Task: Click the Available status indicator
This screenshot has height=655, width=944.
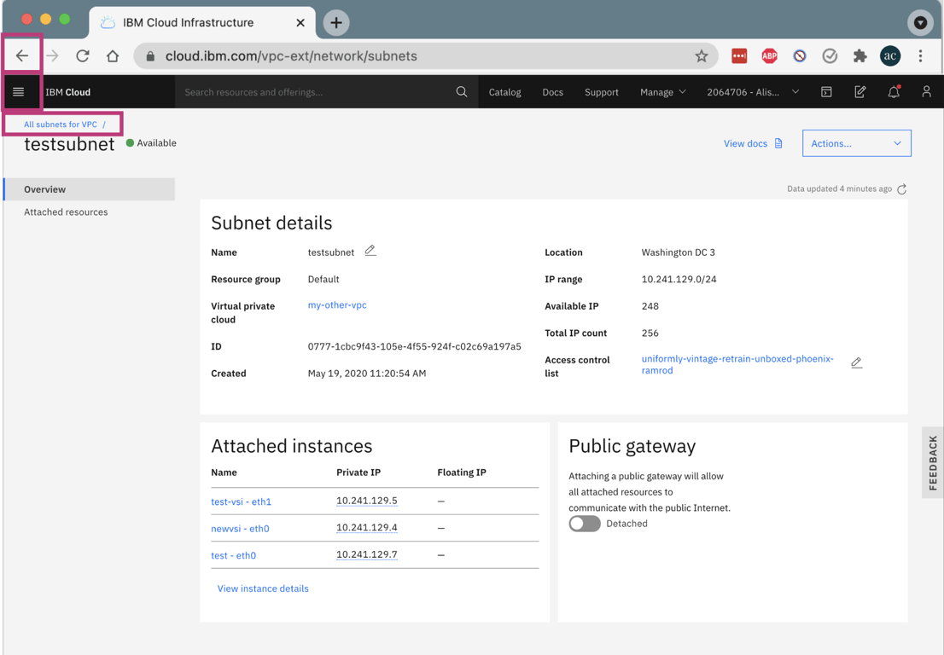Action: point(151,143)
